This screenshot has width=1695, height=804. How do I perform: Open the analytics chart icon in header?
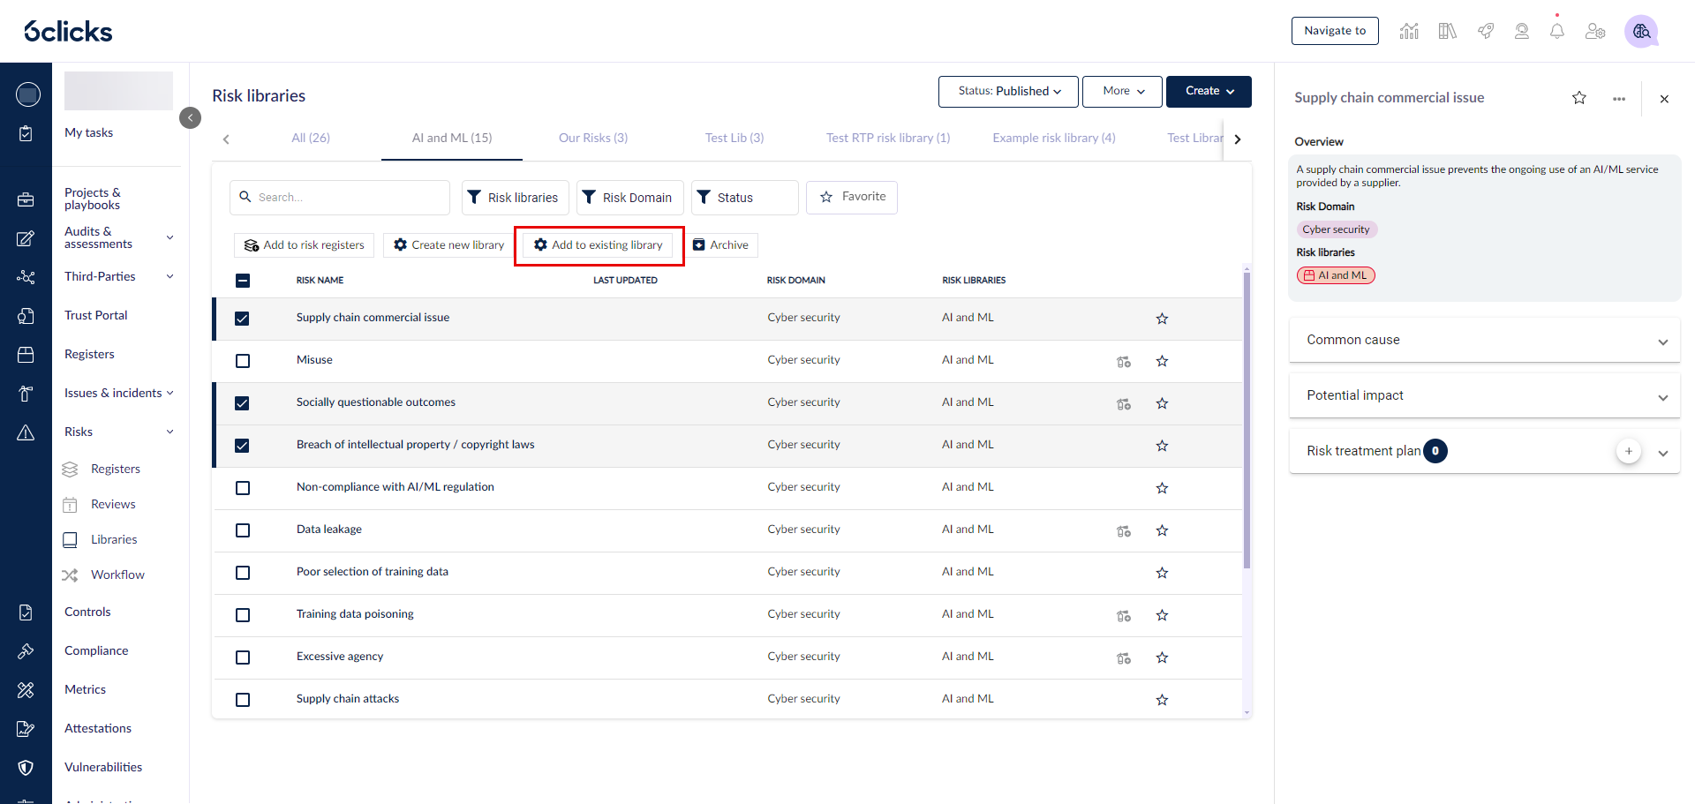pos(1409,32)
